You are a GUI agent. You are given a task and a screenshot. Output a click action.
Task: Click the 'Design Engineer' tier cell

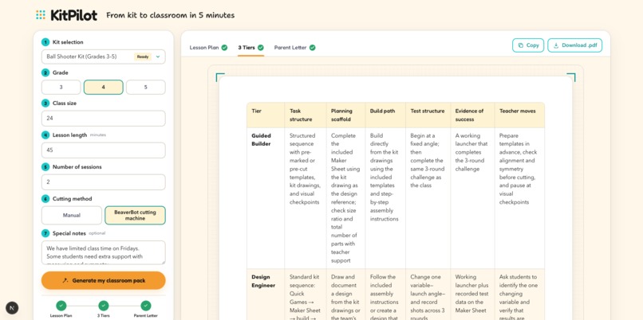(x=266, y=295)
